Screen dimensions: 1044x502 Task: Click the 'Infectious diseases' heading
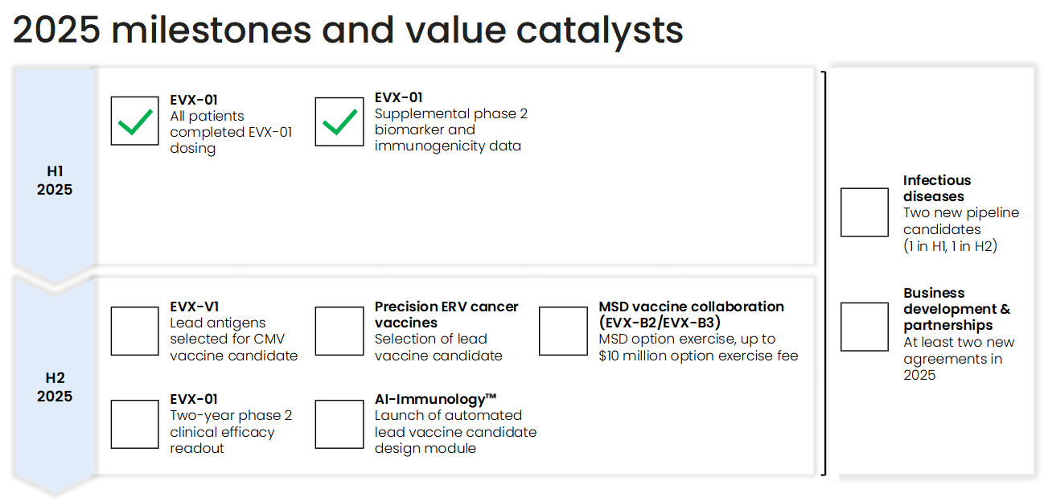click(937, 188)
